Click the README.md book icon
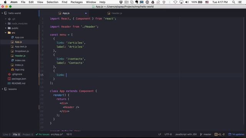Screen dimensions: 246x138 pyautogui.click(x=9, y=83)
